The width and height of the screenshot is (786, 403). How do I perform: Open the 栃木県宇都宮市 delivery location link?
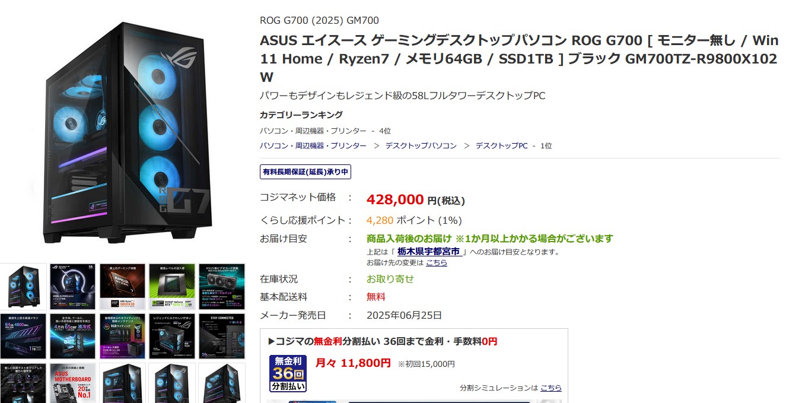click(x=429, y=251)
